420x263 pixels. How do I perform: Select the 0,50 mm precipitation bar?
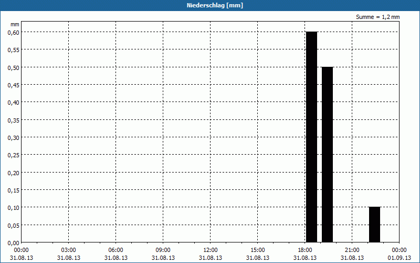[327, 155]
